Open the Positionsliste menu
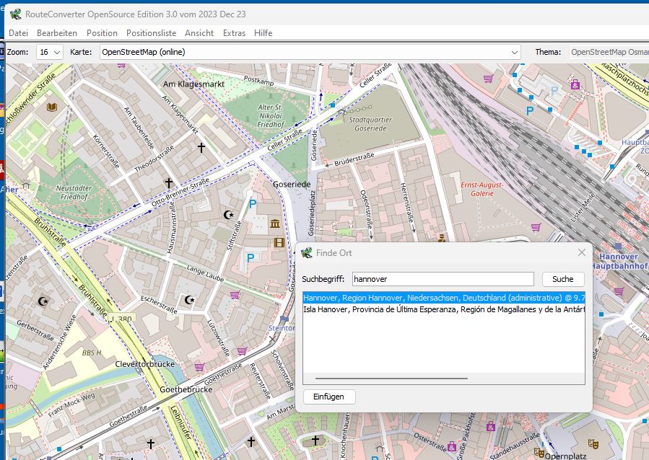Viewport: 649px width, 460px height. (151, 33)
